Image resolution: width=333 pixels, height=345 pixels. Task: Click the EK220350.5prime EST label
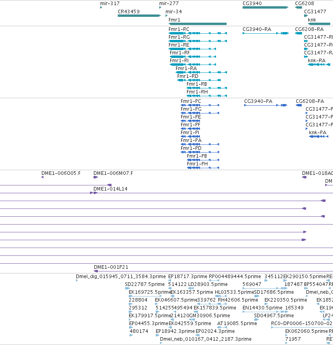(286, 300)
